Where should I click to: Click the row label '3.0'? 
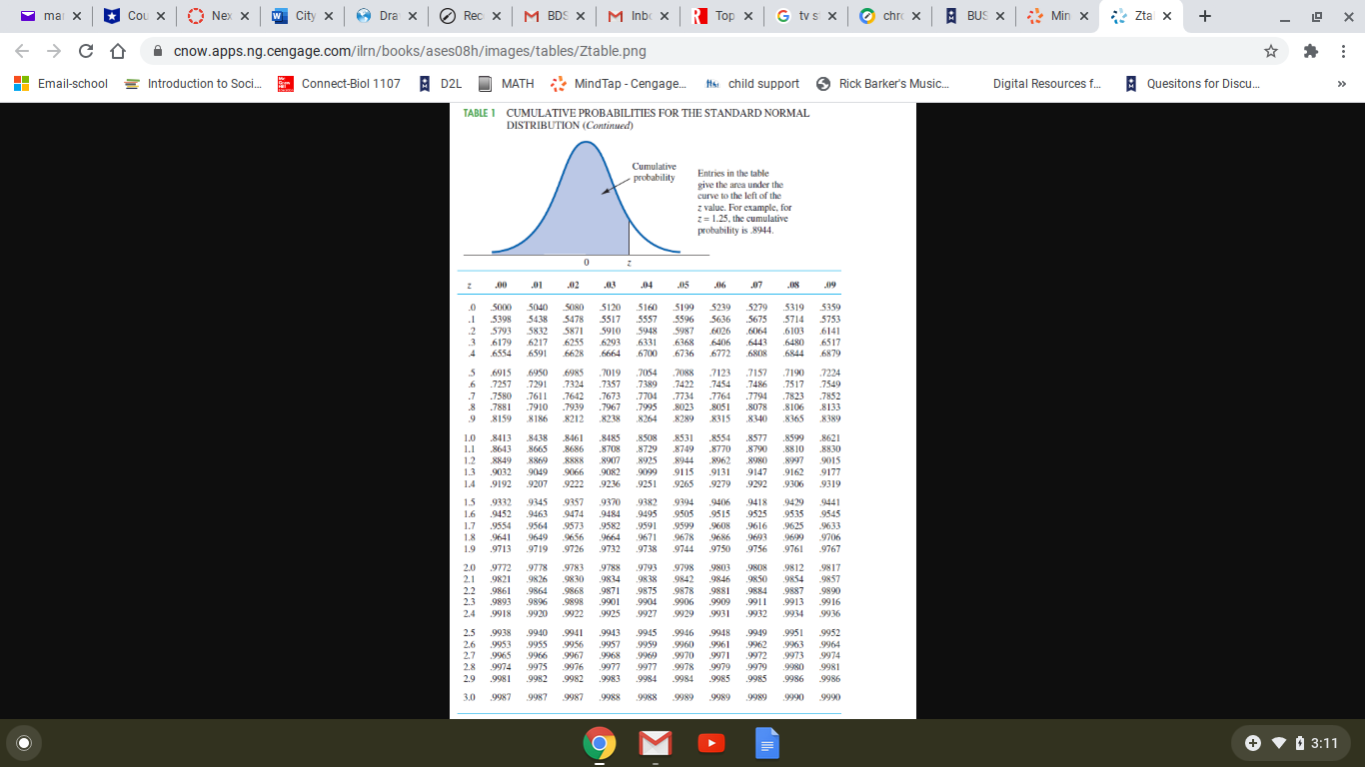[470, 698]
